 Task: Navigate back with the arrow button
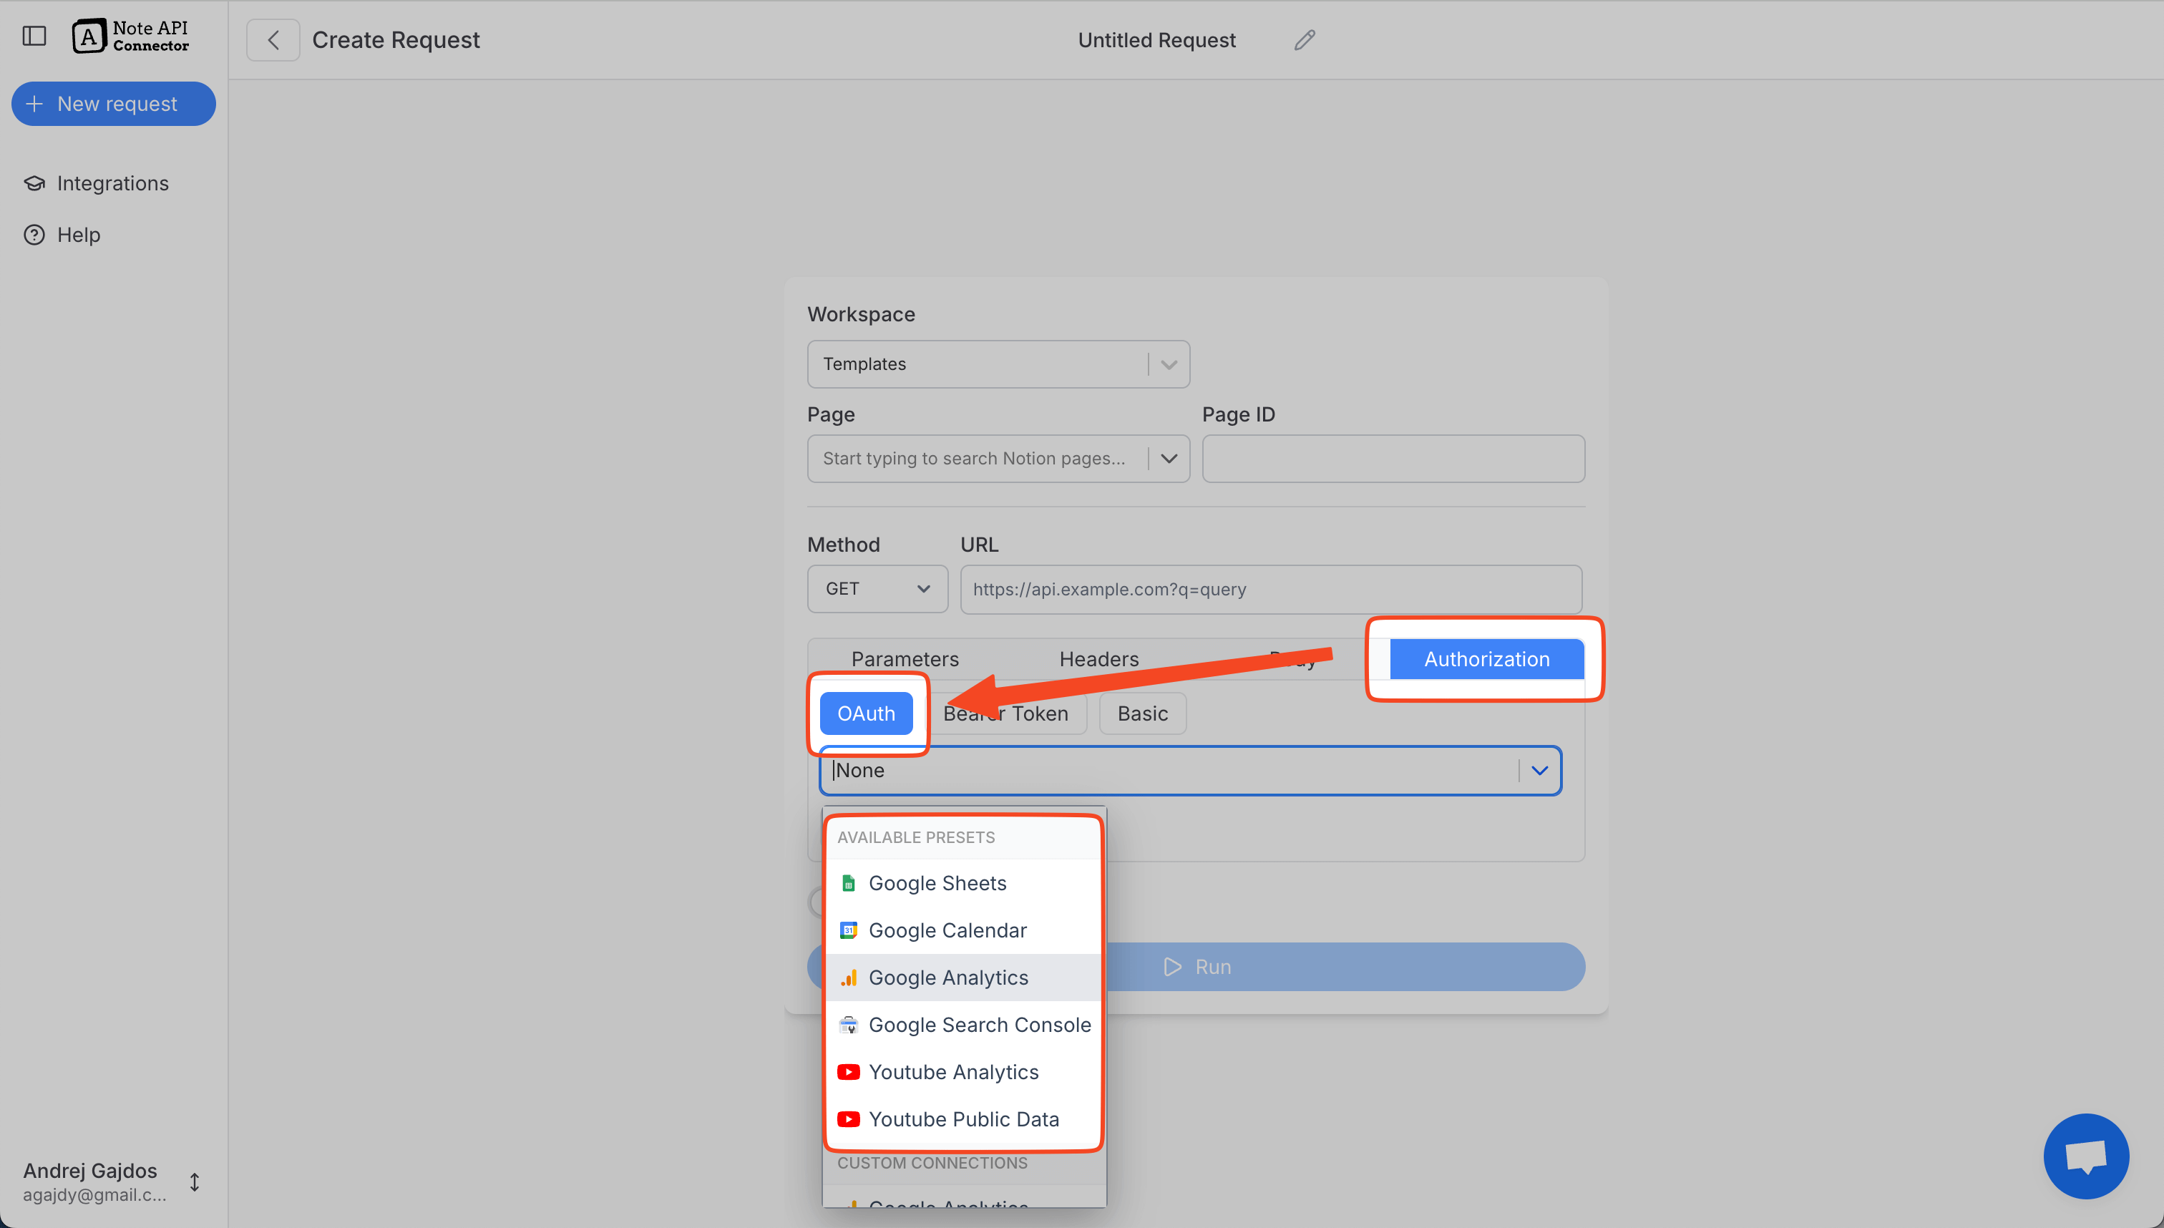point(273,39)
